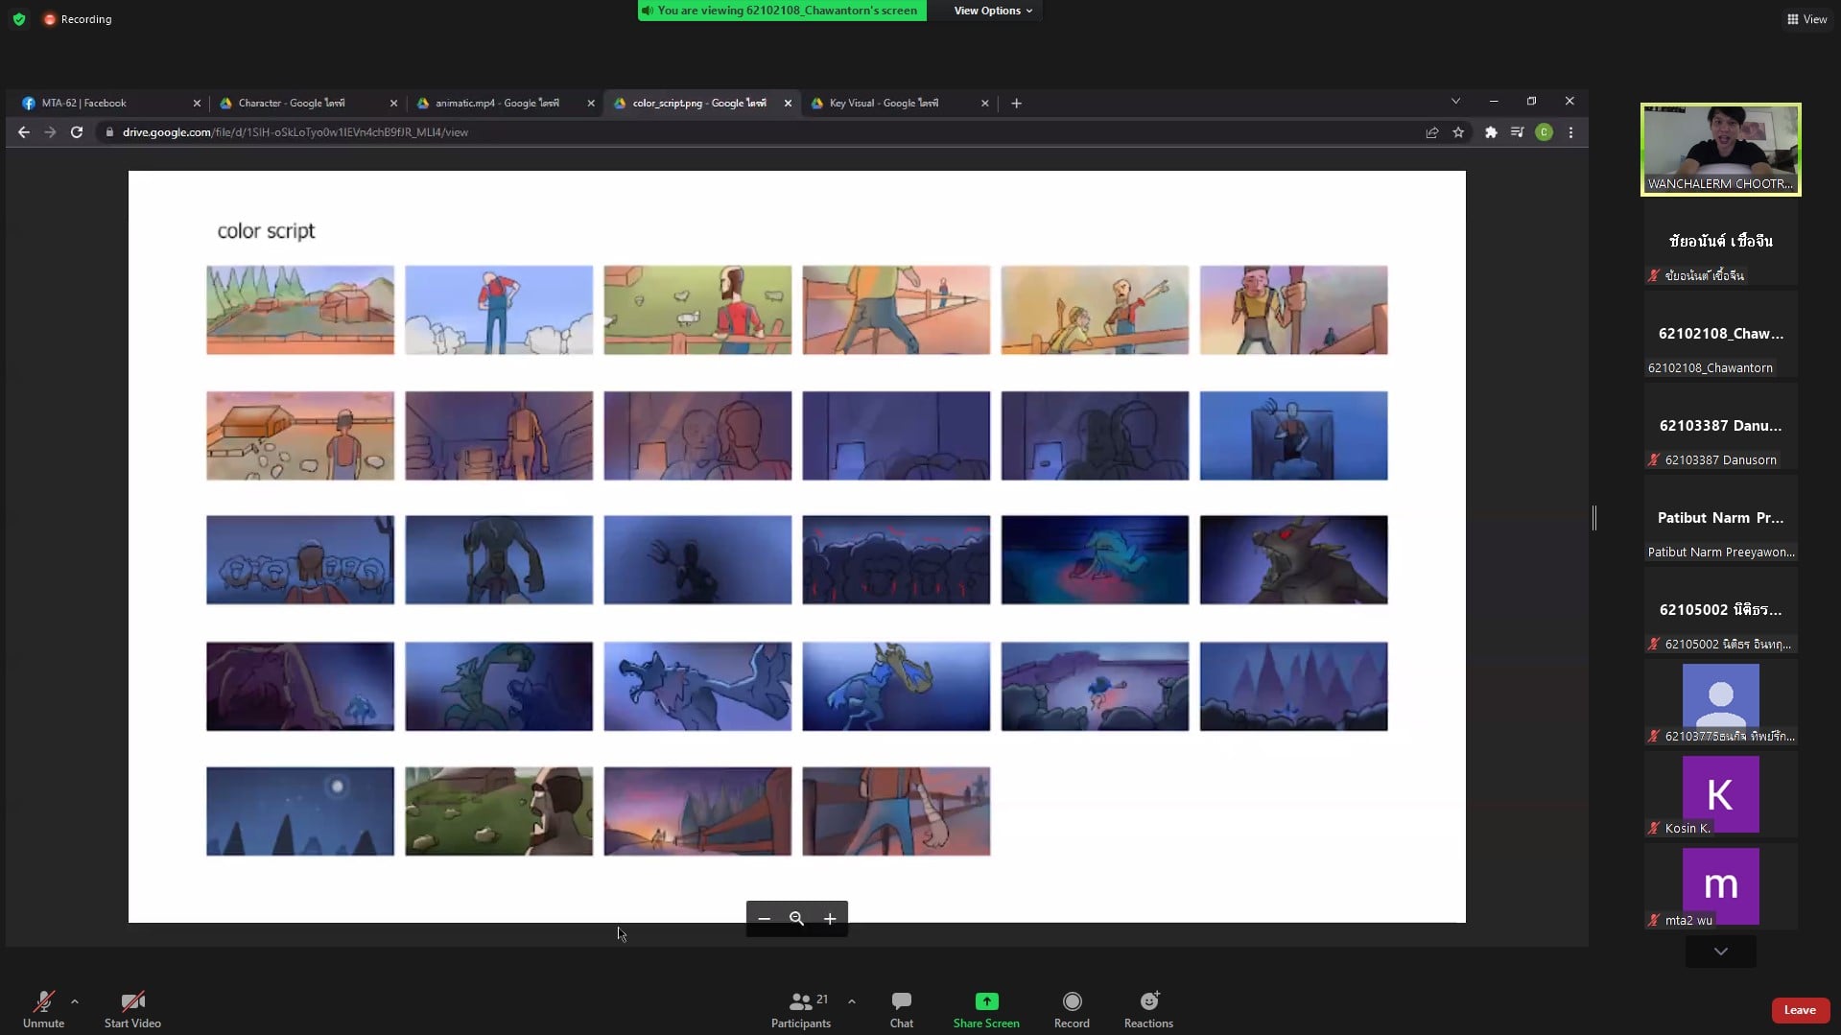
Task: Click the Zoom encryption shield icon
Action: [19, 19]
